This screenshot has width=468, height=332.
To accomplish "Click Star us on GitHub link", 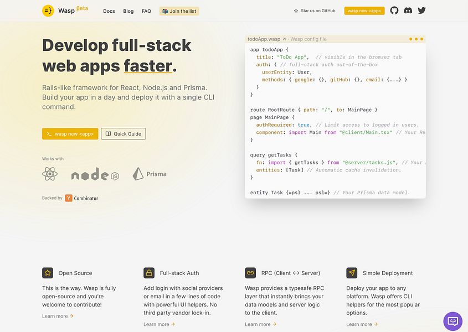I will coord(315,11).
